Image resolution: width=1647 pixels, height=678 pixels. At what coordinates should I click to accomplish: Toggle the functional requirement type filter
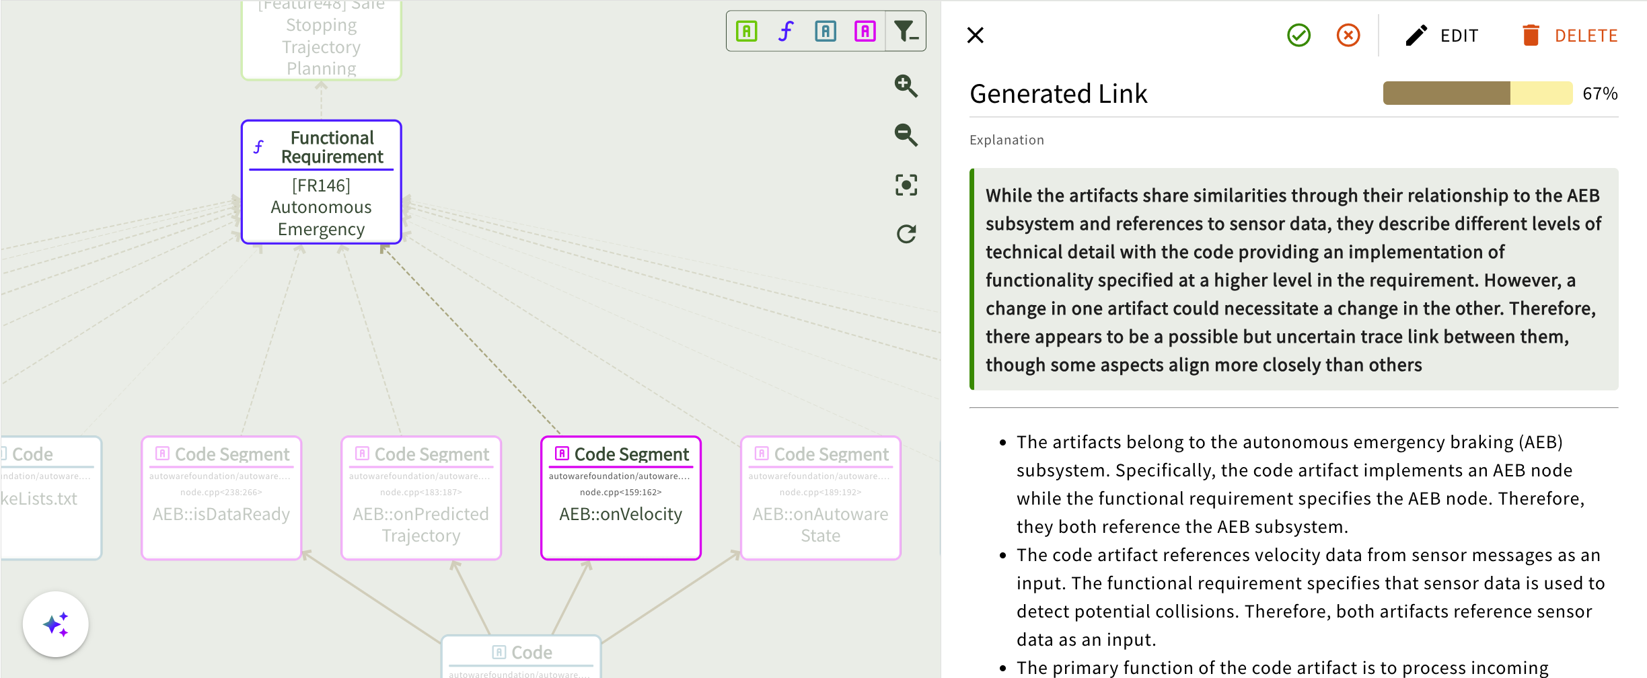pos(786,32)
